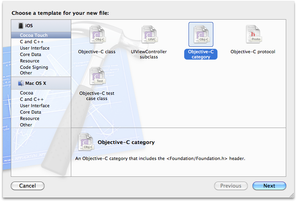297x202 pixels.
Task: Click the dialog resize grip corner
Action: pyautogui.click(x=292, y=196)
